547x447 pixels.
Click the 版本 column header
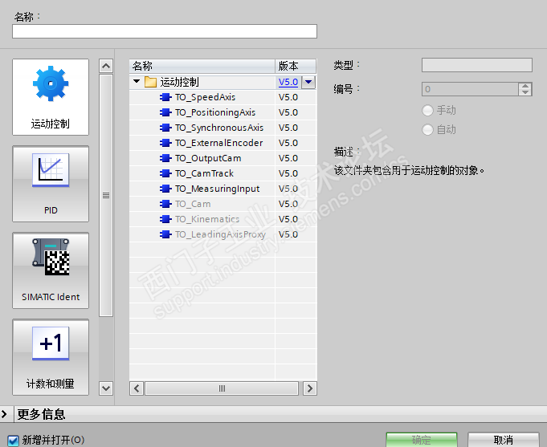296,66
